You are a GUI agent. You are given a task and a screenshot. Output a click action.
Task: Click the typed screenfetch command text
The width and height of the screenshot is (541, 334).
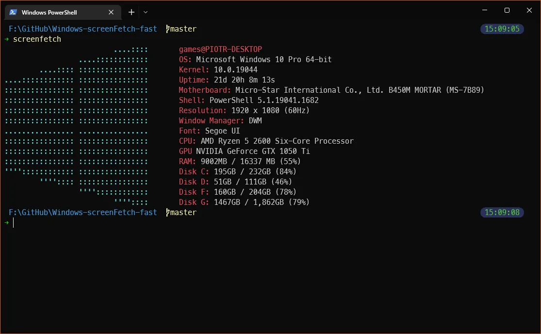coord(37,39)
